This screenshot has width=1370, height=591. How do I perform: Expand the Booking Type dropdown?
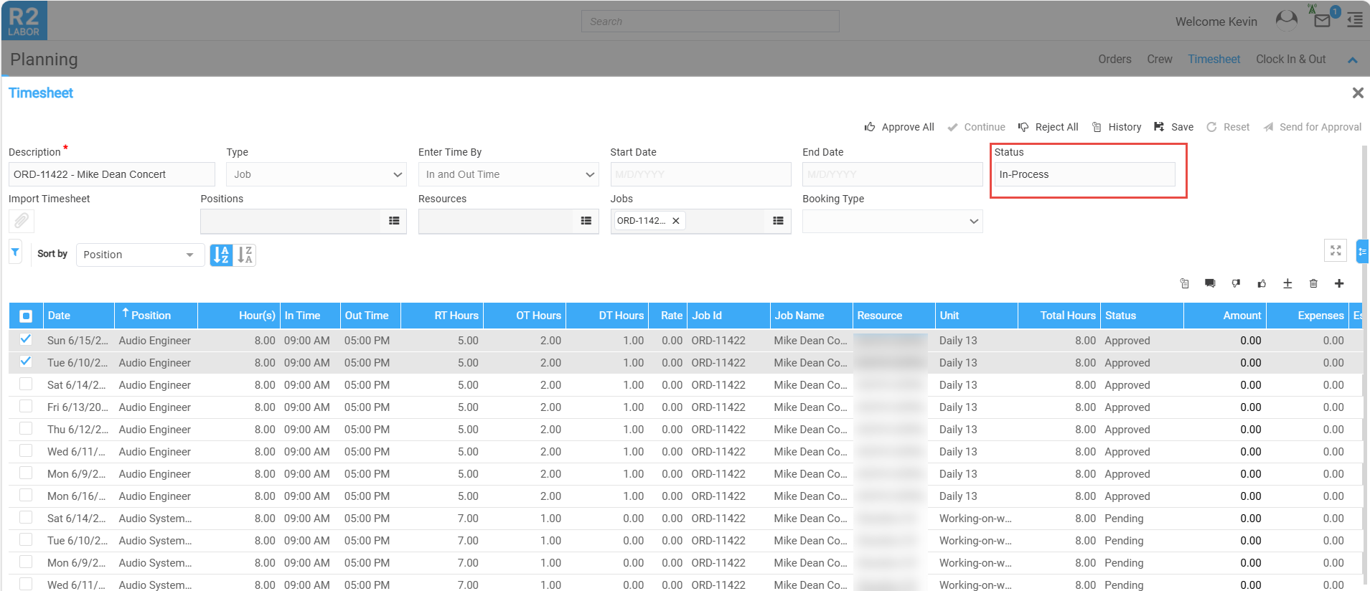pos(892,221)
